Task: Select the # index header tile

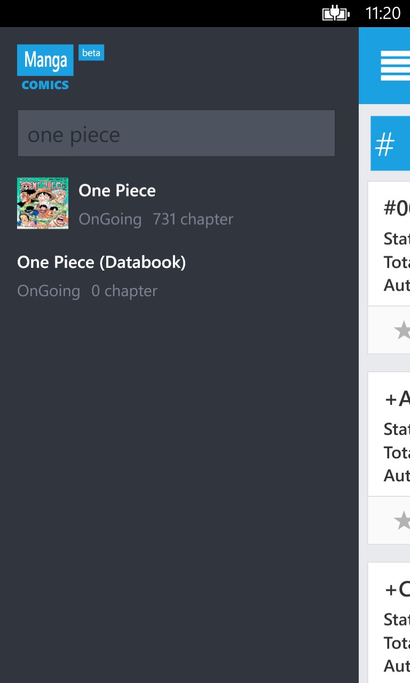Action: pos(390,144)
